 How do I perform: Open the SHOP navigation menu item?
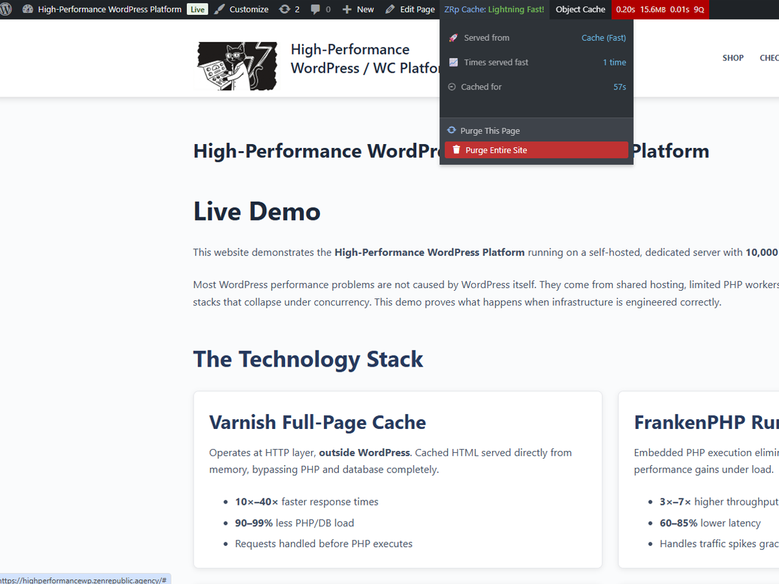[x=733, y=58]
